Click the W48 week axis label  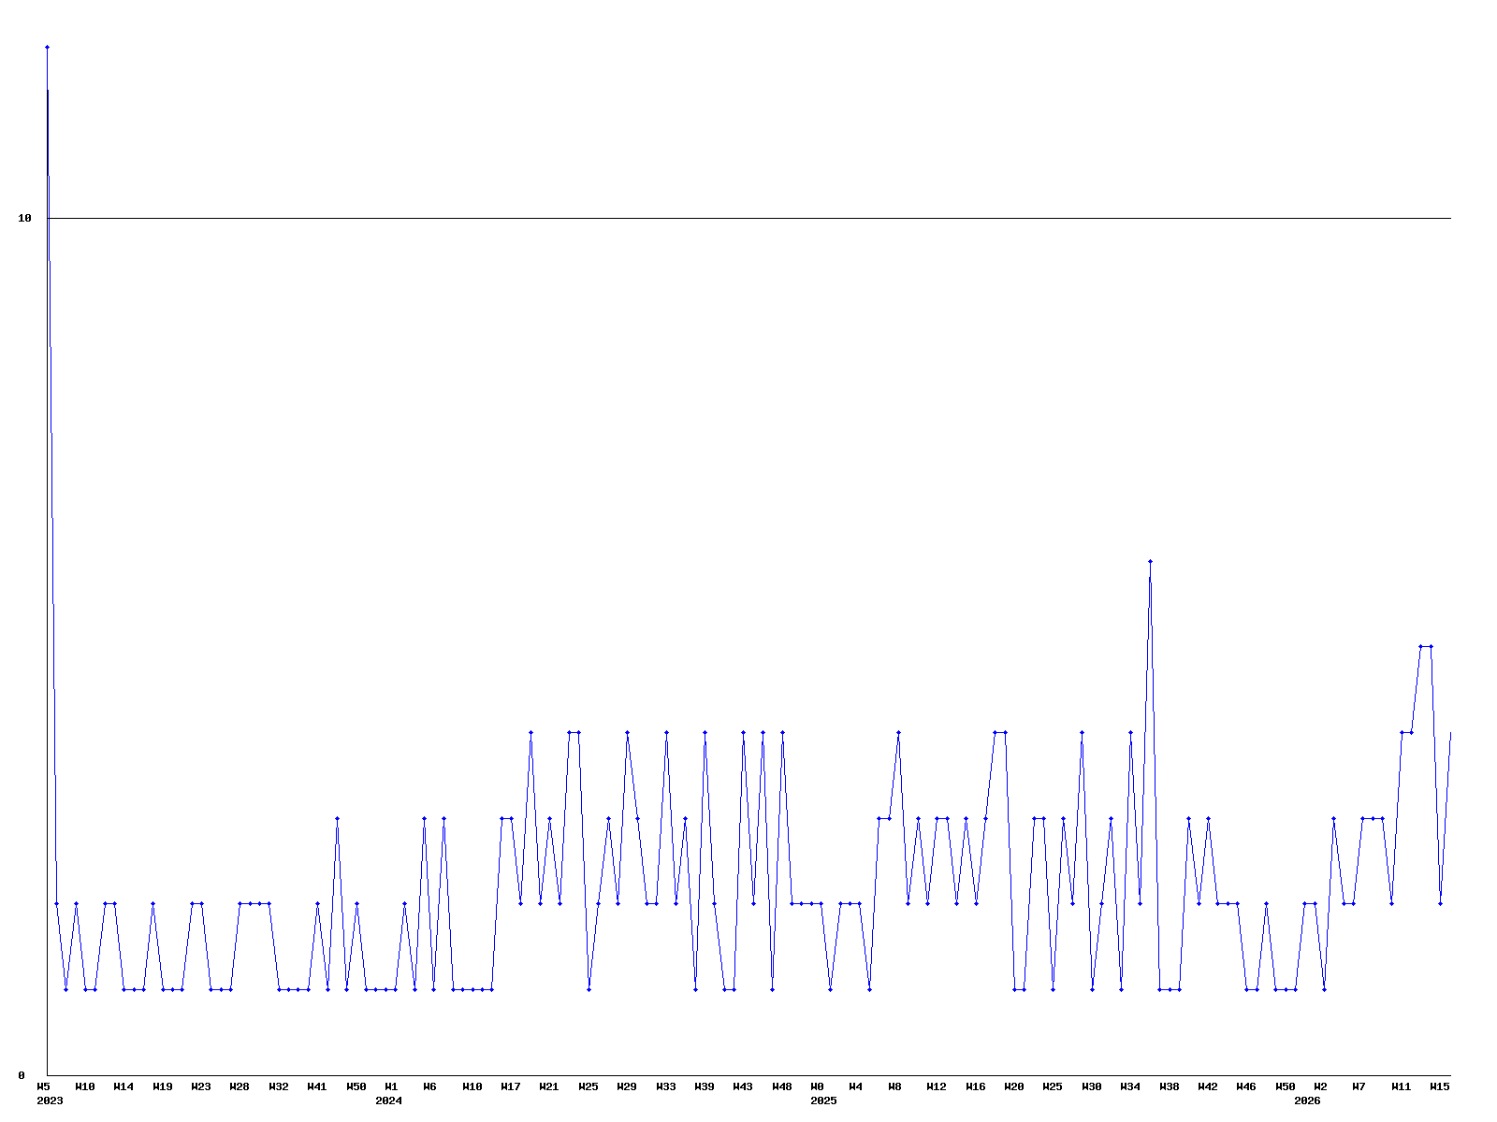(x=781, y=1086)
